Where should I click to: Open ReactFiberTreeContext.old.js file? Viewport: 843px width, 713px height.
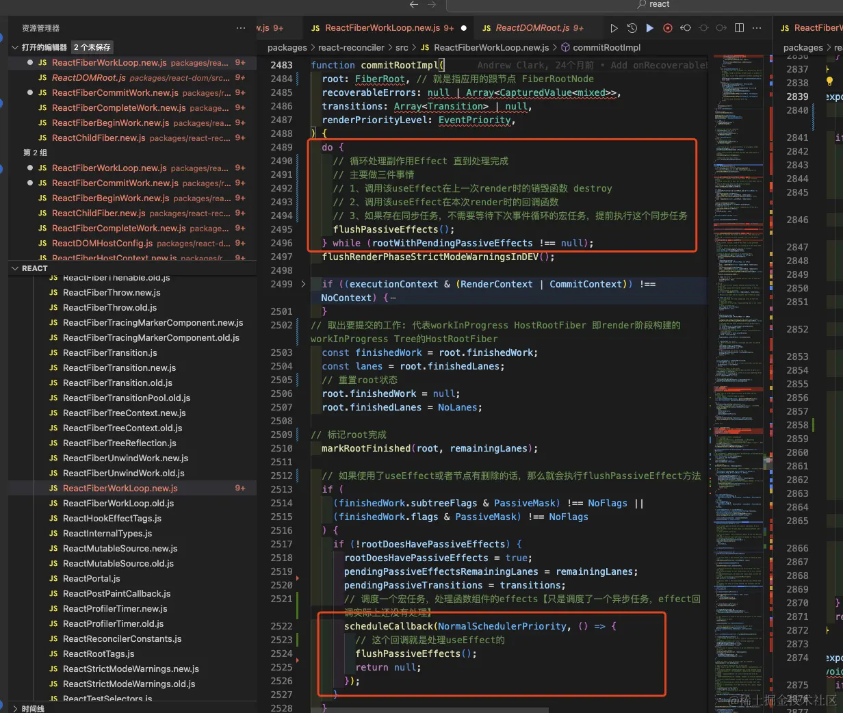coord(132,428)
